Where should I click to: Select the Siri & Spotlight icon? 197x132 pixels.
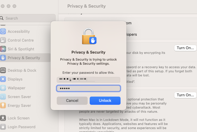click(3, 49)
